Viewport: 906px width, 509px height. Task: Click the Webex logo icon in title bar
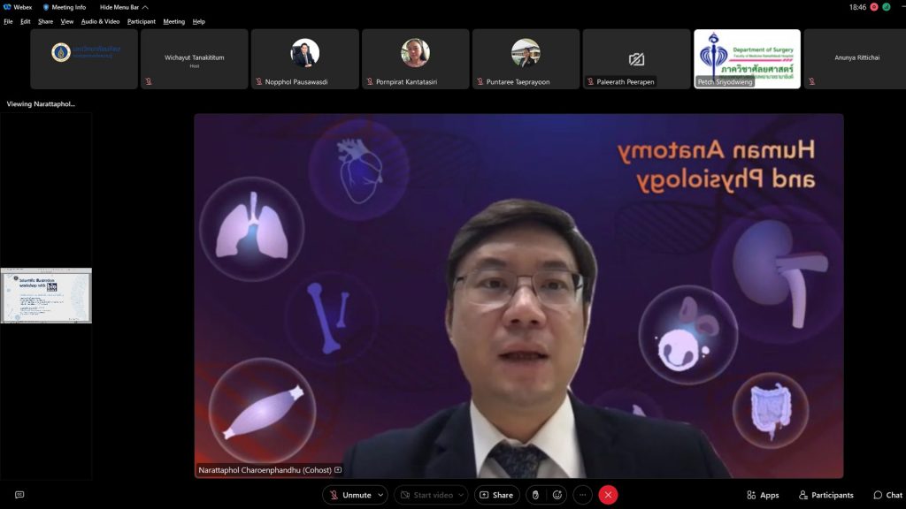8,7
